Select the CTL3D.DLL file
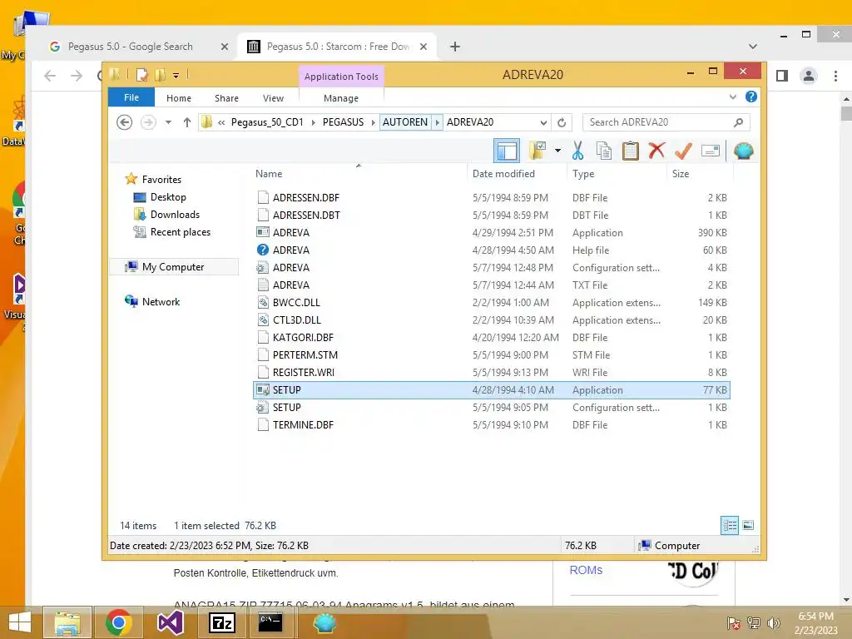The width and height of the screenshot is (852, 639). (x=492, y=319)
